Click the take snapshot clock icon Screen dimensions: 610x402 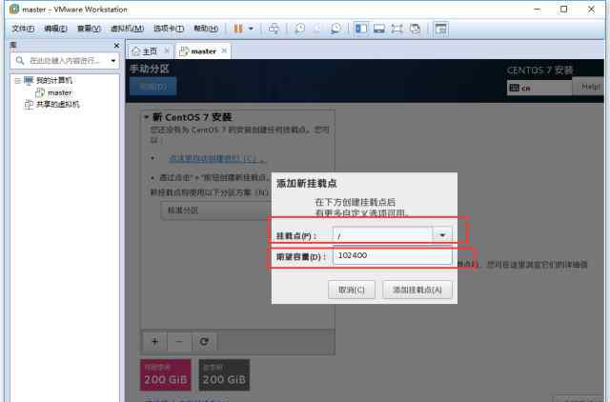(299, 29)
